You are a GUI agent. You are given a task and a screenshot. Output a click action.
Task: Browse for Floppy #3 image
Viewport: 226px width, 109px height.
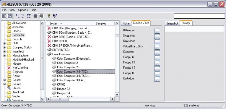[x=157, y=74]
